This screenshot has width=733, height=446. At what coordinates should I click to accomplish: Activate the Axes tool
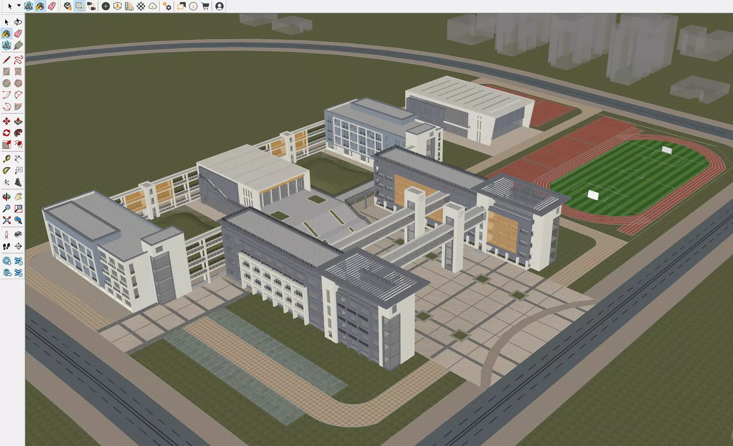coord(7,182)
